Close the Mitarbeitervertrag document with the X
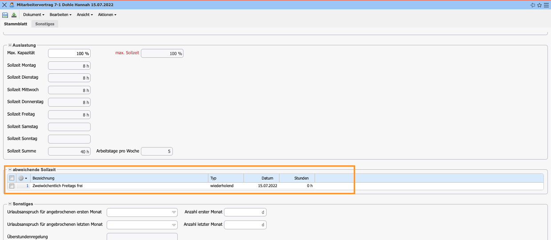This screenshot has height=240, width=551. coord(4,5)
